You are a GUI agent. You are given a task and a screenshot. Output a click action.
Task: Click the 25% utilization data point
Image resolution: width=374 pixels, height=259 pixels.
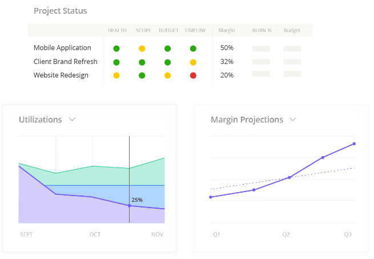[x=130, y=205]
